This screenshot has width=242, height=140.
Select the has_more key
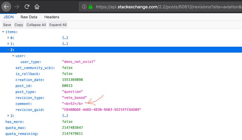tap(15, 122)
